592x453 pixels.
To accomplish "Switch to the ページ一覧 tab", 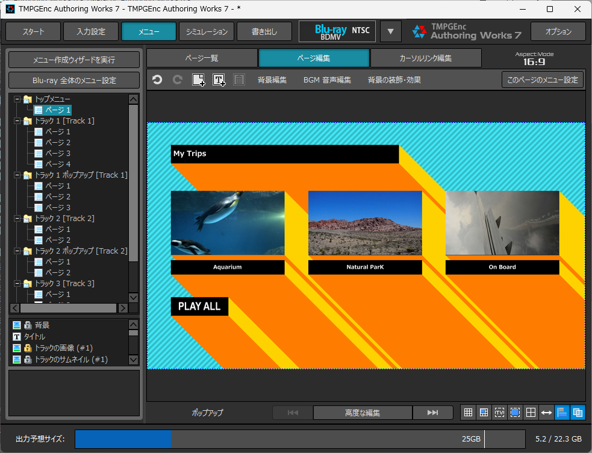I will point(202,58).
